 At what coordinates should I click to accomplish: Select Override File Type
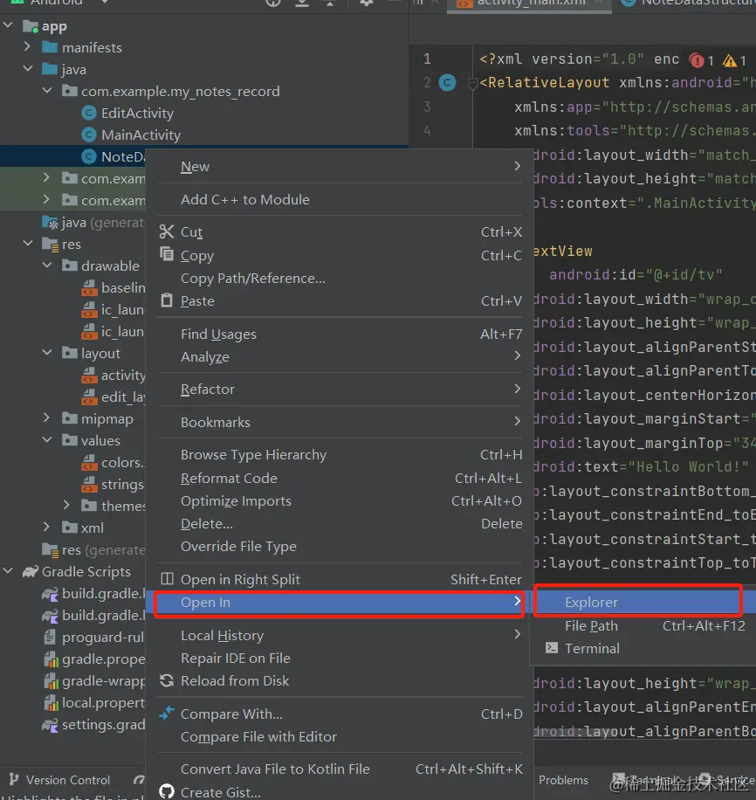coord(340,547)
